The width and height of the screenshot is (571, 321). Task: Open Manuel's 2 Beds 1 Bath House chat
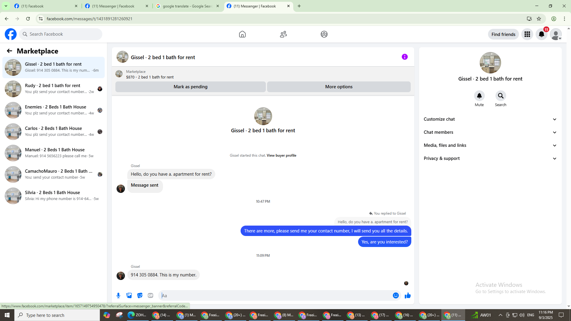tap(54, 153)
